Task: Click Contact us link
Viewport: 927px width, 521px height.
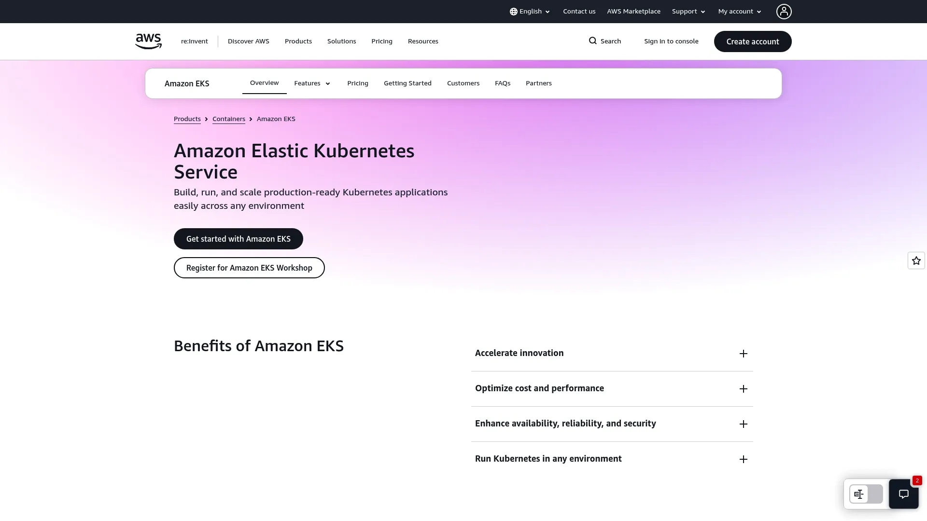Action: coord(579,12)
